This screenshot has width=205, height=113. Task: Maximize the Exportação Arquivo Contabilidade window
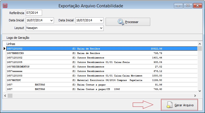point(188,6)
